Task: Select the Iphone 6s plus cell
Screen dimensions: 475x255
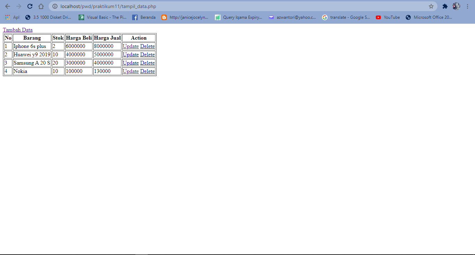Action: click(x=32, y=46)
